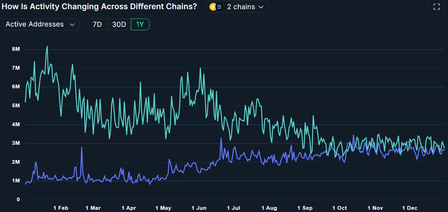Viewport: 448px width, 212px height.
Task: Click the Solana logo icon
Action: (x=219, y=7)
